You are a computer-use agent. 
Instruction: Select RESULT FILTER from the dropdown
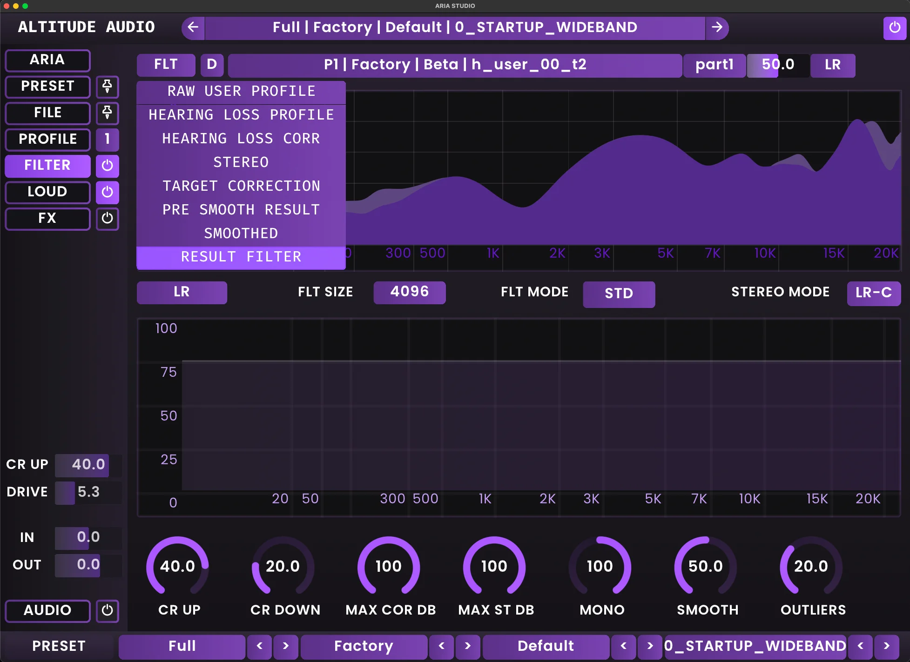coord(241,256)
